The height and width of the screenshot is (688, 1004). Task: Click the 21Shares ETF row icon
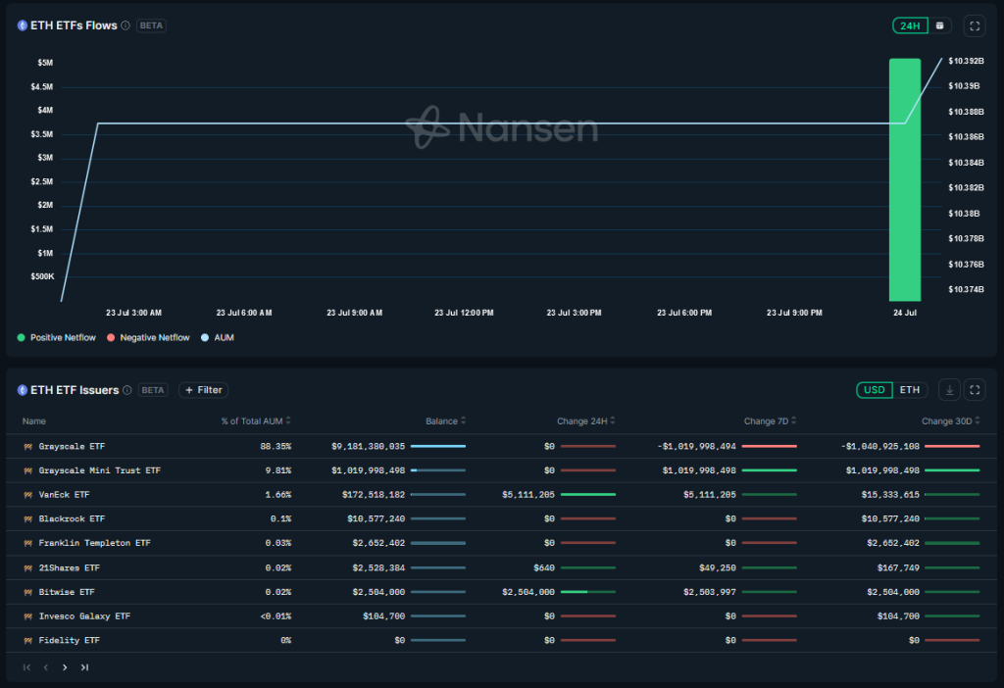click(x=28, y=567)
